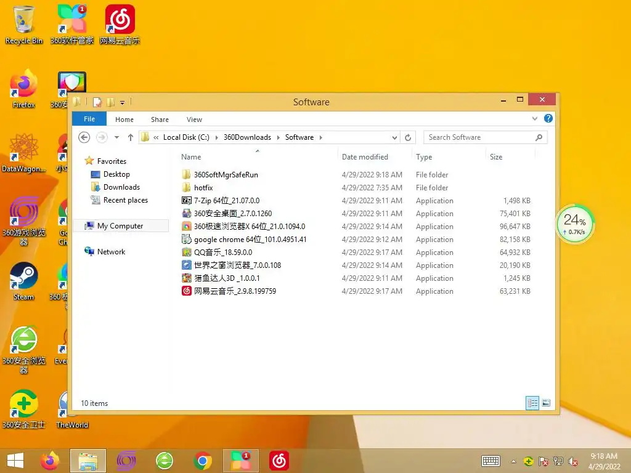The image size is (631, 473).
Task: Select Recent places in navigation pane
Action: (x=126, y=200)
